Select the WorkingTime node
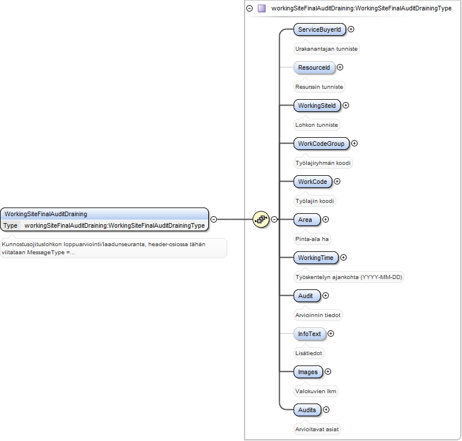 316,258
